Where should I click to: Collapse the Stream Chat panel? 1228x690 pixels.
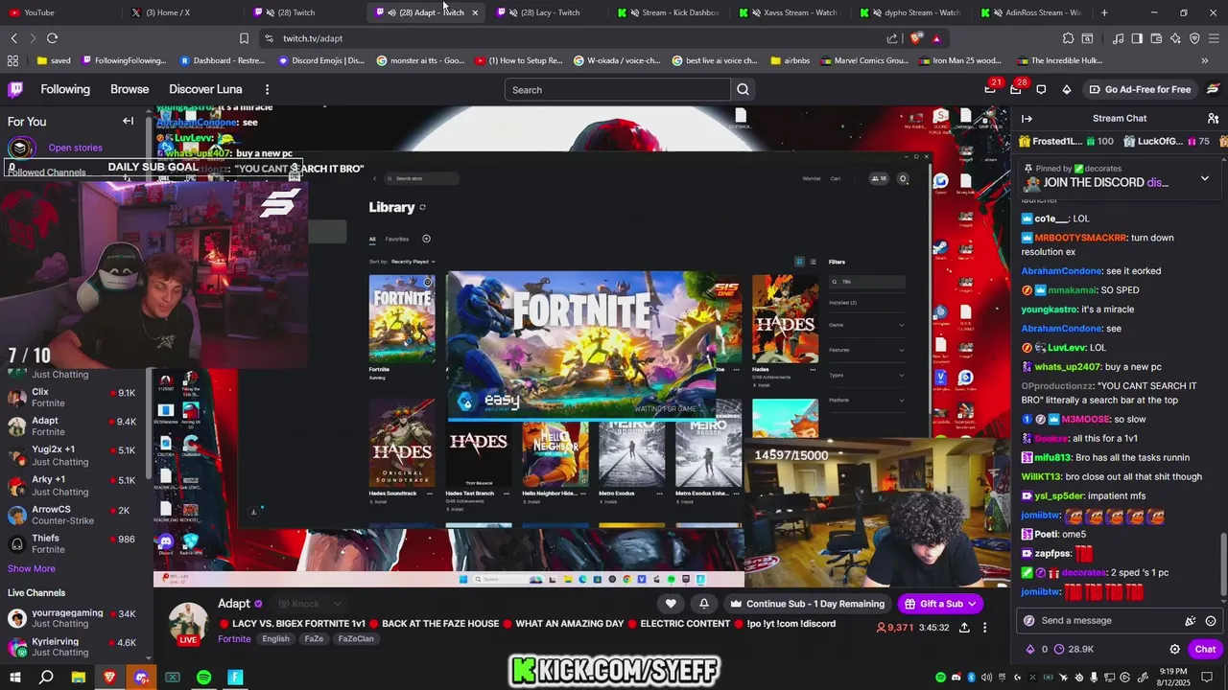[1027, 118]
